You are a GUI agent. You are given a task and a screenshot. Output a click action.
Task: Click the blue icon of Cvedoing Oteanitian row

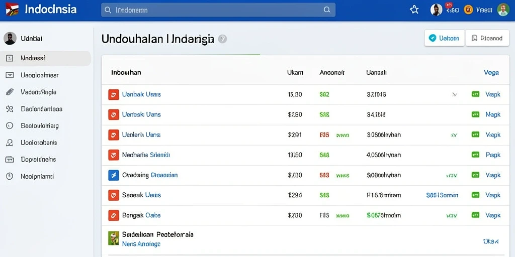pos(114,175)
